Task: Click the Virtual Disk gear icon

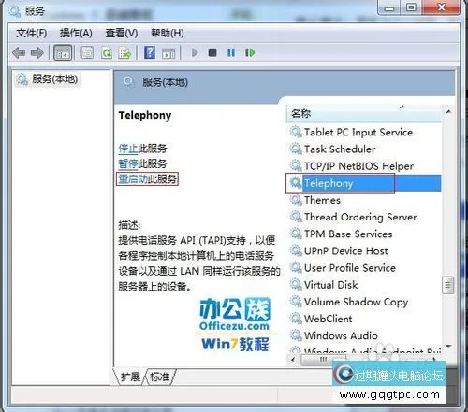Action: tap(296, 285)
